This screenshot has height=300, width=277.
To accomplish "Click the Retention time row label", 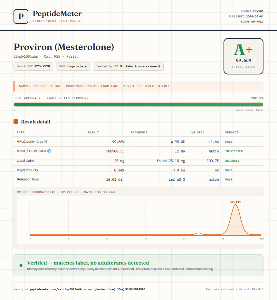I will tap(28, 179).
